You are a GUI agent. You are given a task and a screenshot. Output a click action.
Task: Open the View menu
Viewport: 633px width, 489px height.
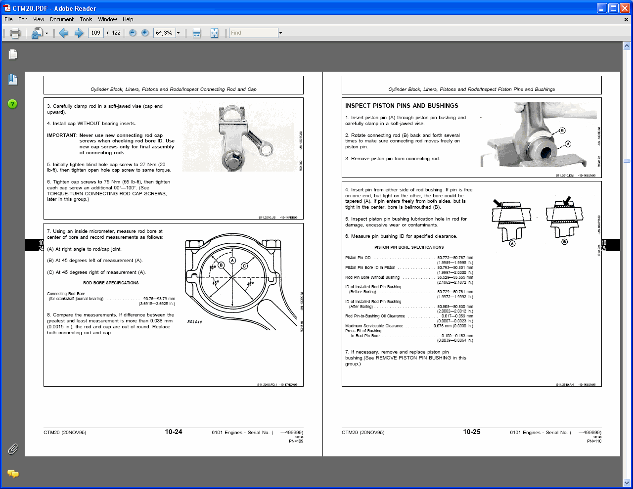[39, 19]
